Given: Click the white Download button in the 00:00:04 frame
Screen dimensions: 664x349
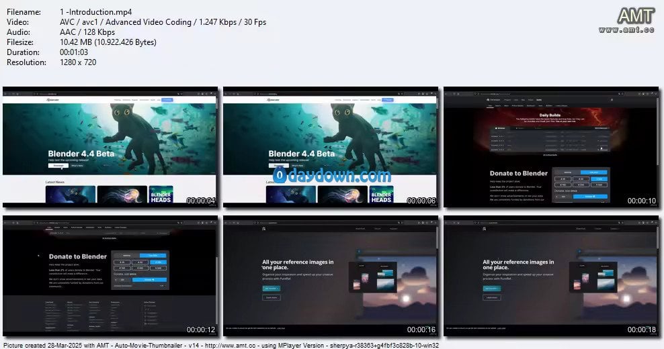Looking at the screenshot, I should coord(58,165).
